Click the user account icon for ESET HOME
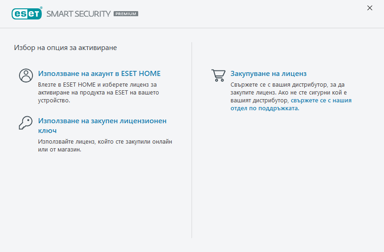 26,75
